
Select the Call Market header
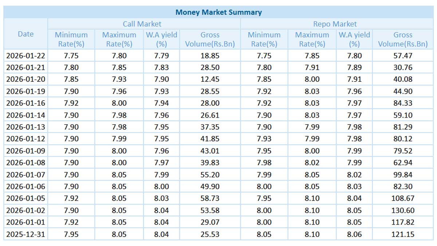coord(142,24)
